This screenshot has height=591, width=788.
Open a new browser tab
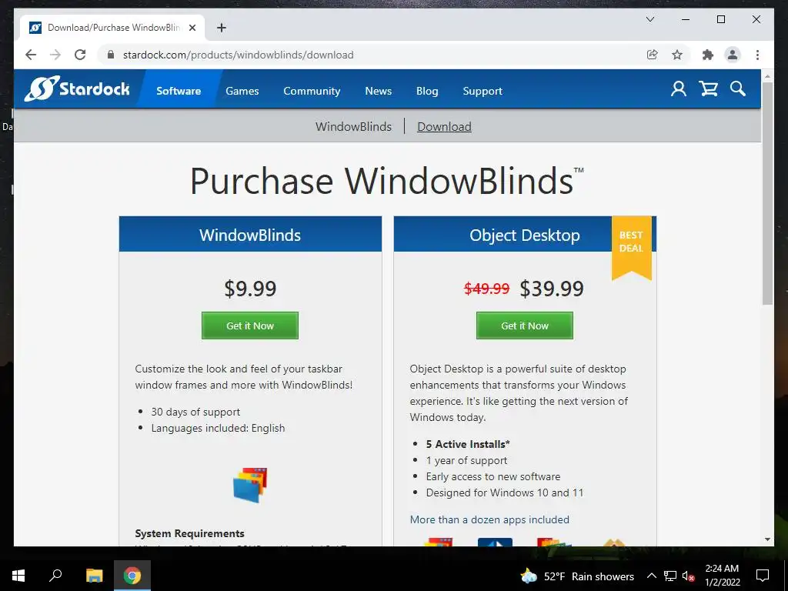pyautogui.click(x=222, y=28)
